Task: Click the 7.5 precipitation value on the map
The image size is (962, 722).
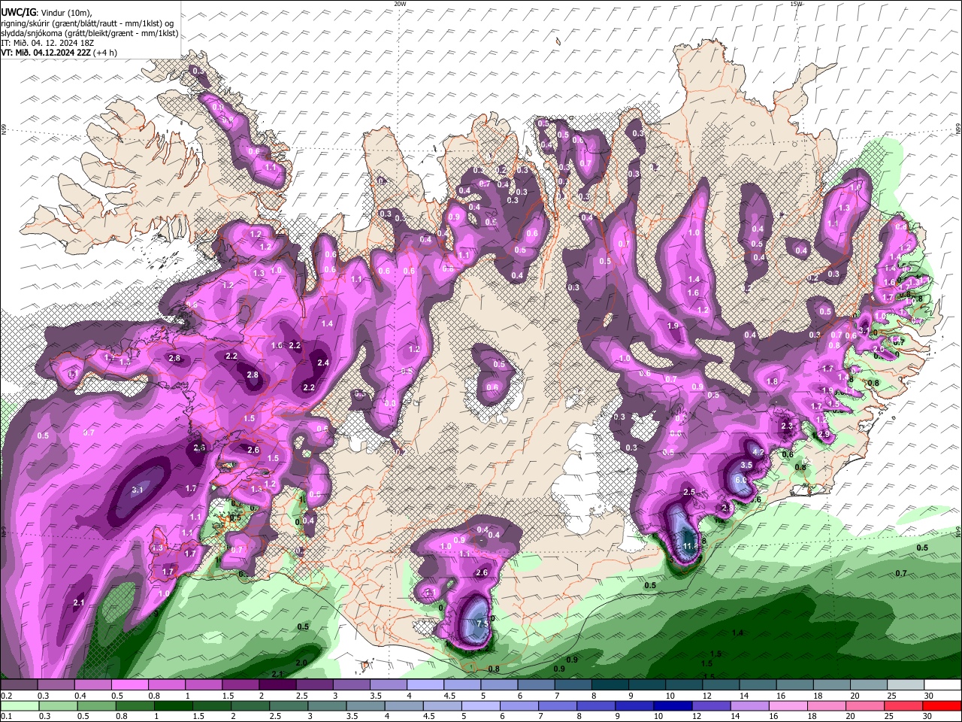Action: point(483,623)
